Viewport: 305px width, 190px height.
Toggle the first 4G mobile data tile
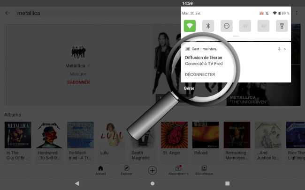coord(245,26)
